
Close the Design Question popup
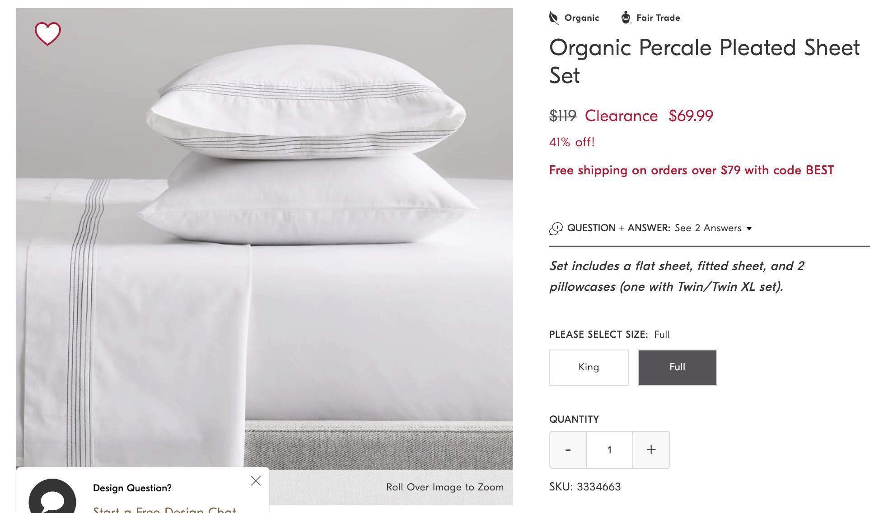tap(256, 481)
